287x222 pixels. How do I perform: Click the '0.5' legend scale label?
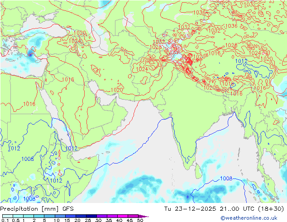[16, 220]
